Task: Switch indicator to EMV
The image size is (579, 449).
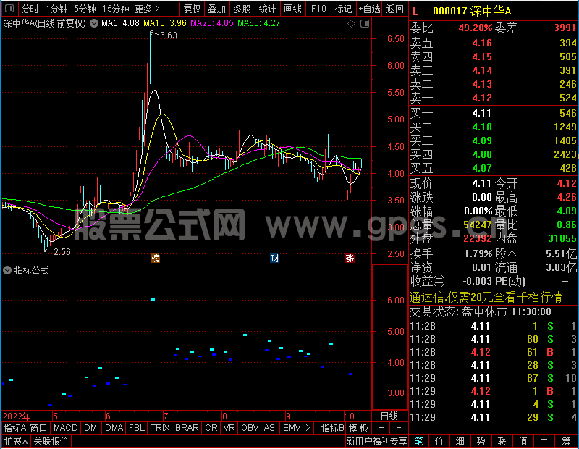Action: click(292, 428)
